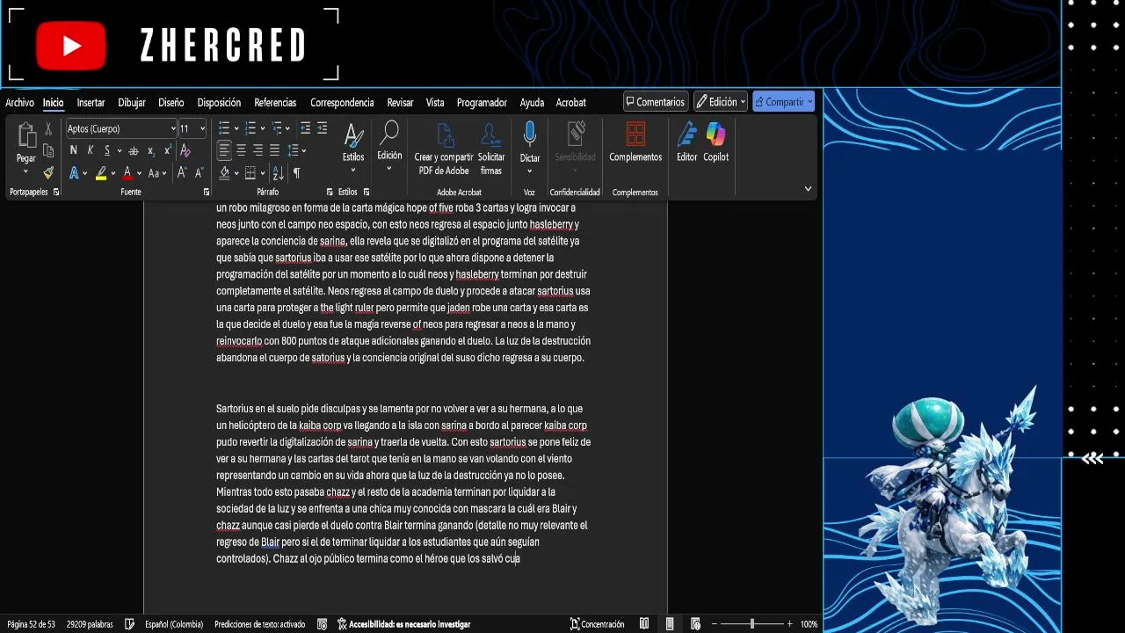Expand the numbering list dropdown arrow
Viewport: 1125px width, 633px height.
(x=263, y=129)
